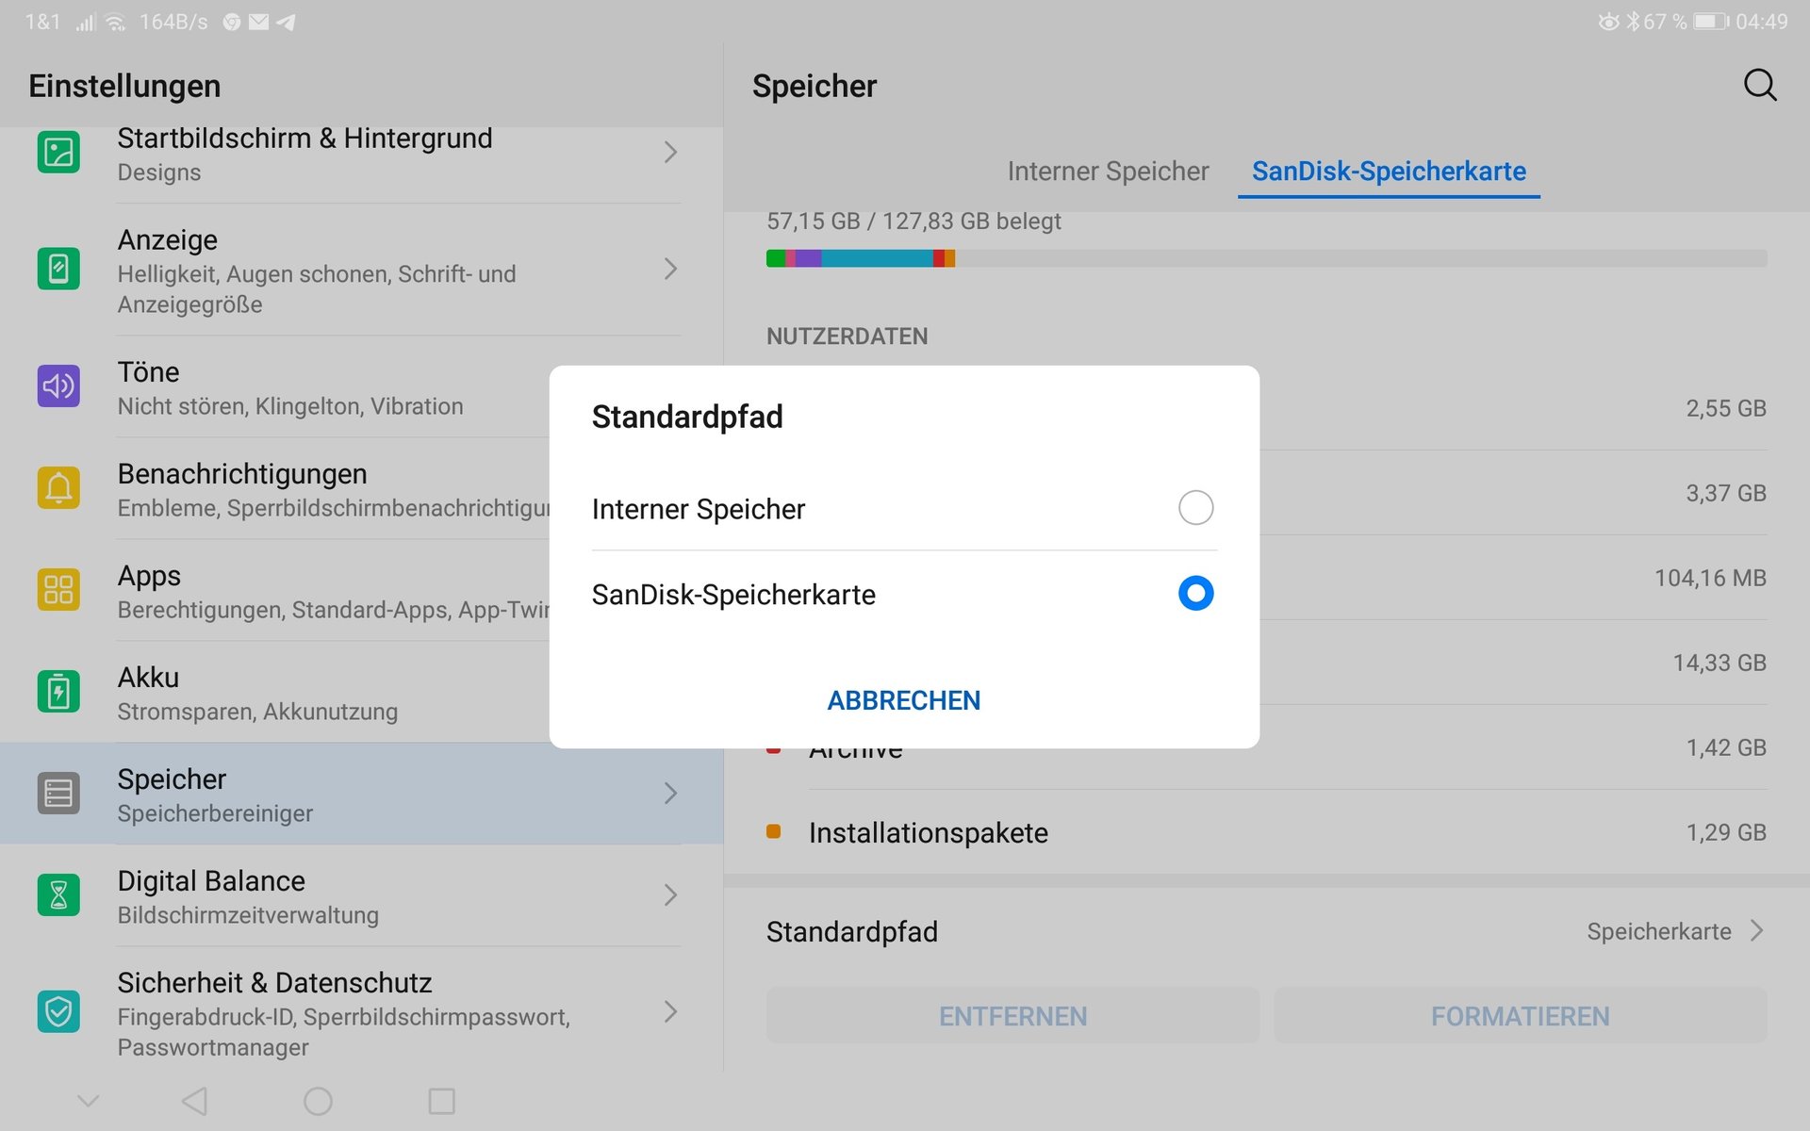Select the SanDisk-Speicherkarte radio button

[x=1195, y=594]
